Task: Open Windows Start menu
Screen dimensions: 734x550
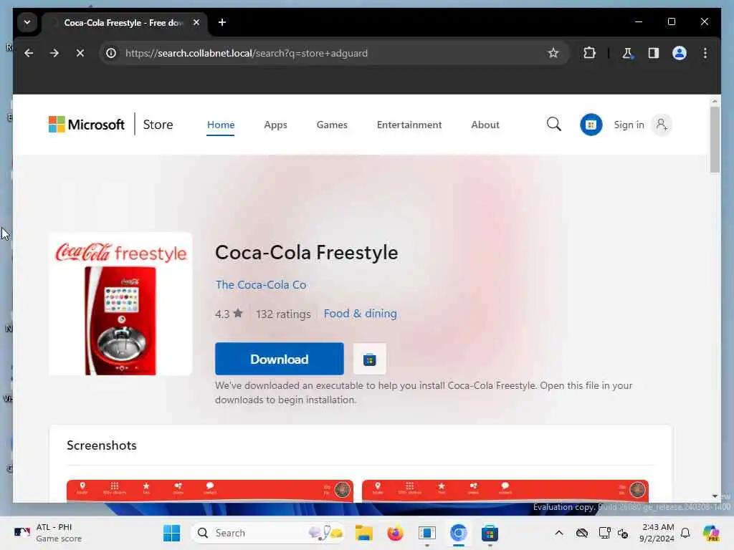Action: (172, 533)
